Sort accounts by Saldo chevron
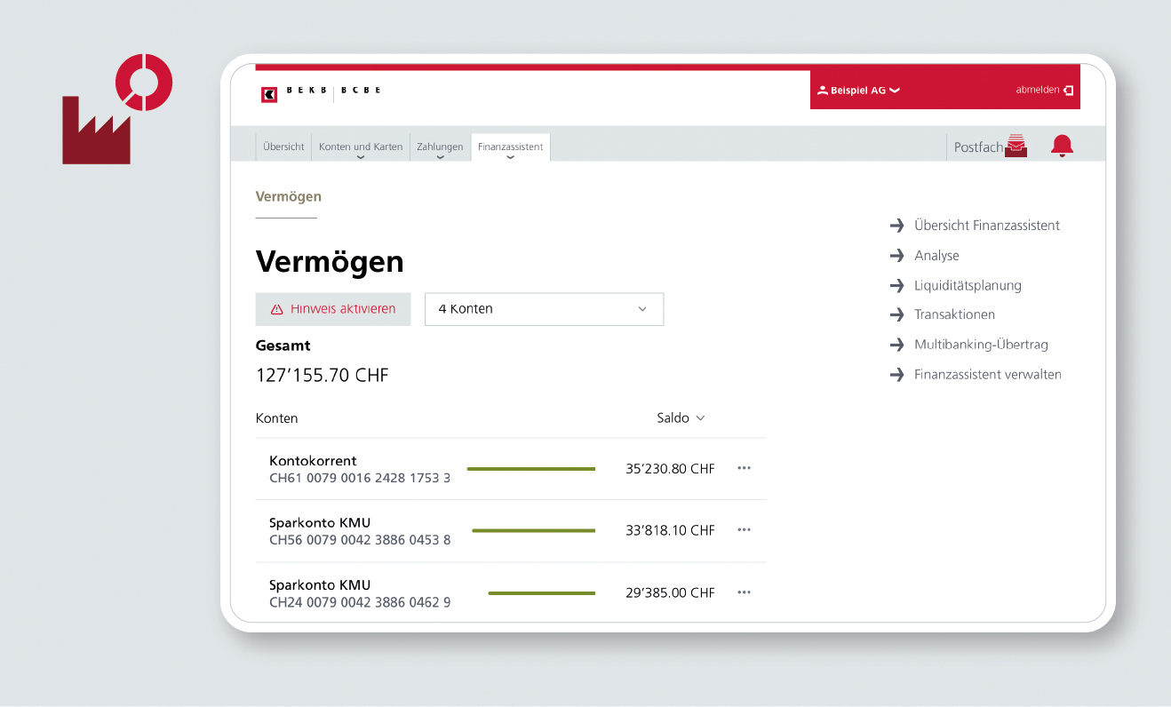This screenshot has width=1171, height=707. coord(700,418)
